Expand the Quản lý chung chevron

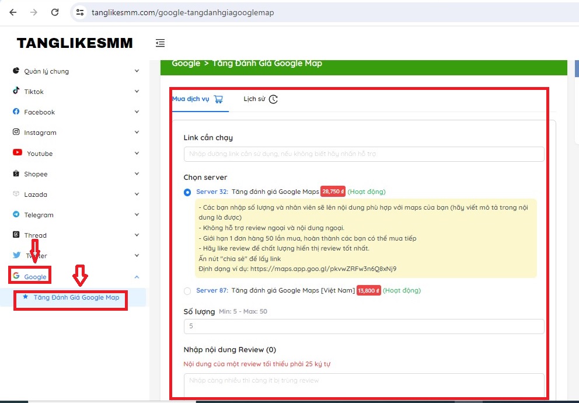coord(137,71)
